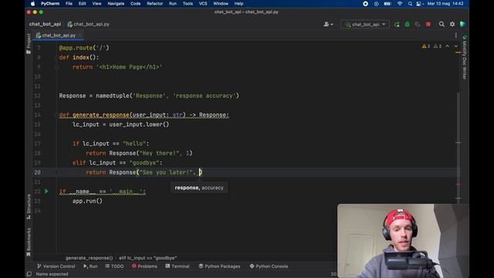Screen dimensions: 494x278
Task: Open the Window menu
Action: point(221,4)
